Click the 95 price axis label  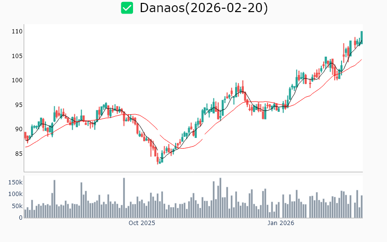click(x=18, y=105)
